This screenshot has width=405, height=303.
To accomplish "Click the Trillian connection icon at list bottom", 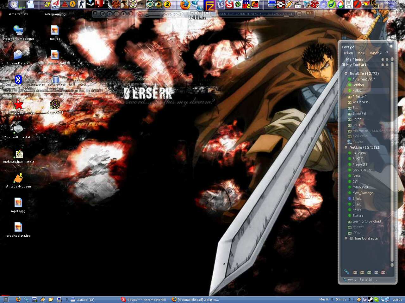I will coord(346,272).
